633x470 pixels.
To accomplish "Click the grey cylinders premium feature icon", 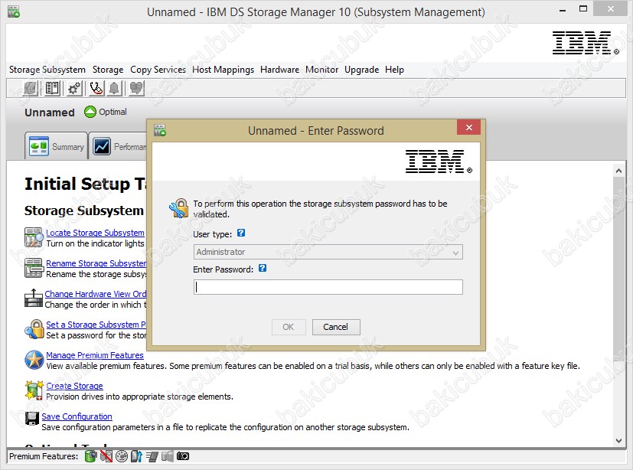I will [167, 456].
